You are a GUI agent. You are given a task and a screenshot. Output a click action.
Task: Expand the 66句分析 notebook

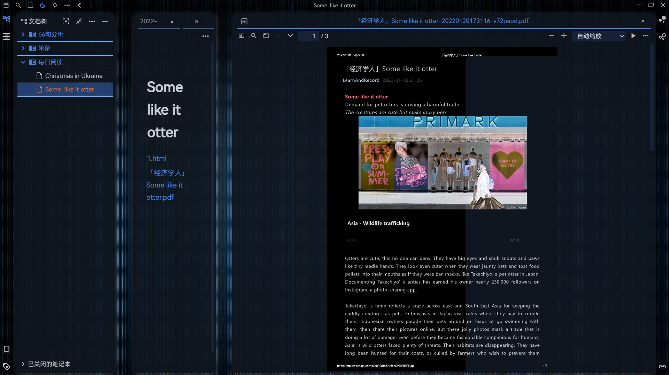coord(23,34)
